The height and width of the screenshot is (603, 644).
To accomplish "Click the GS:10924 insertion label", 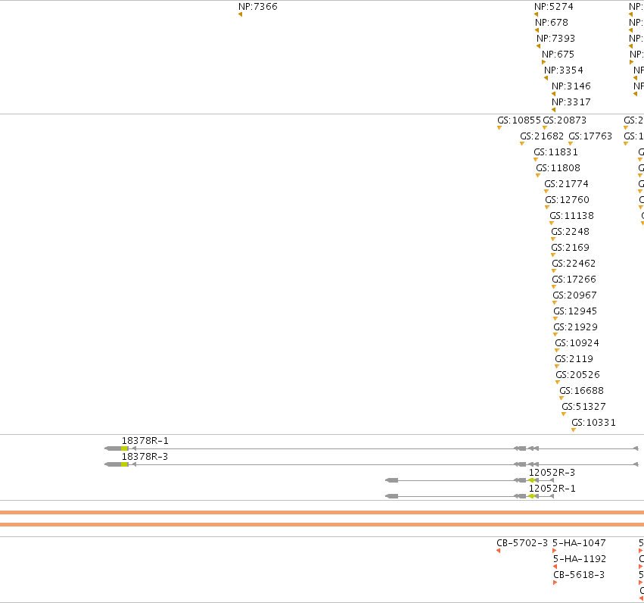I will [x=577, y=343].
